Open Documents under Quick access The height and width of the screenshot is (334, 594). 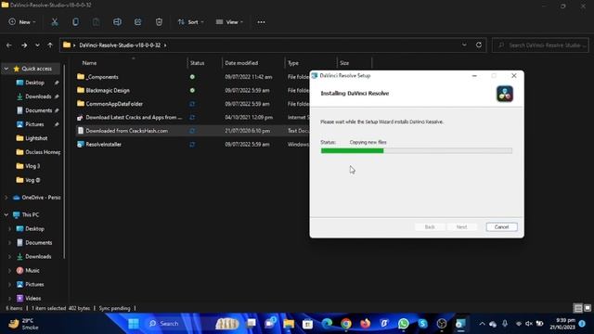coord(38,110)
